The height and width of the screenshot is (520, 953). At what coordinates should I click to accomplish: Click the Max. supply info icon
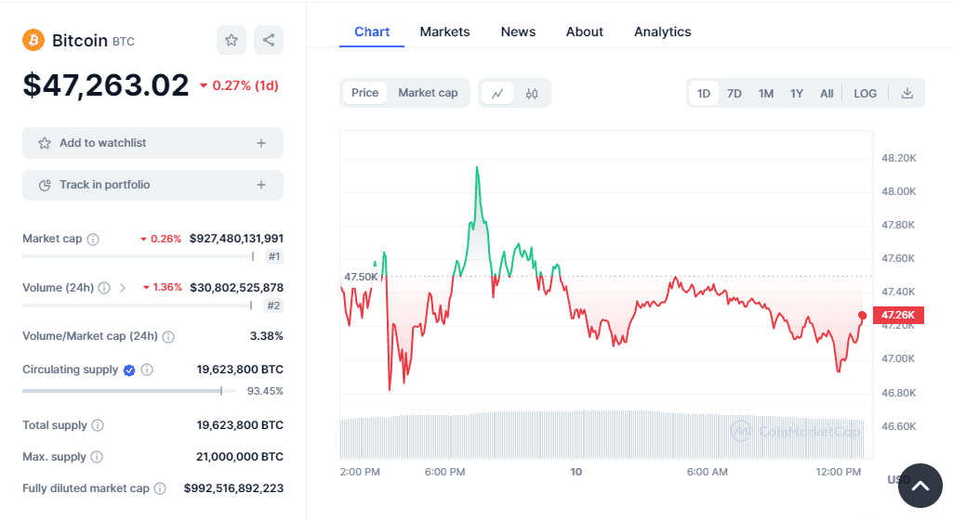(97, 457)
